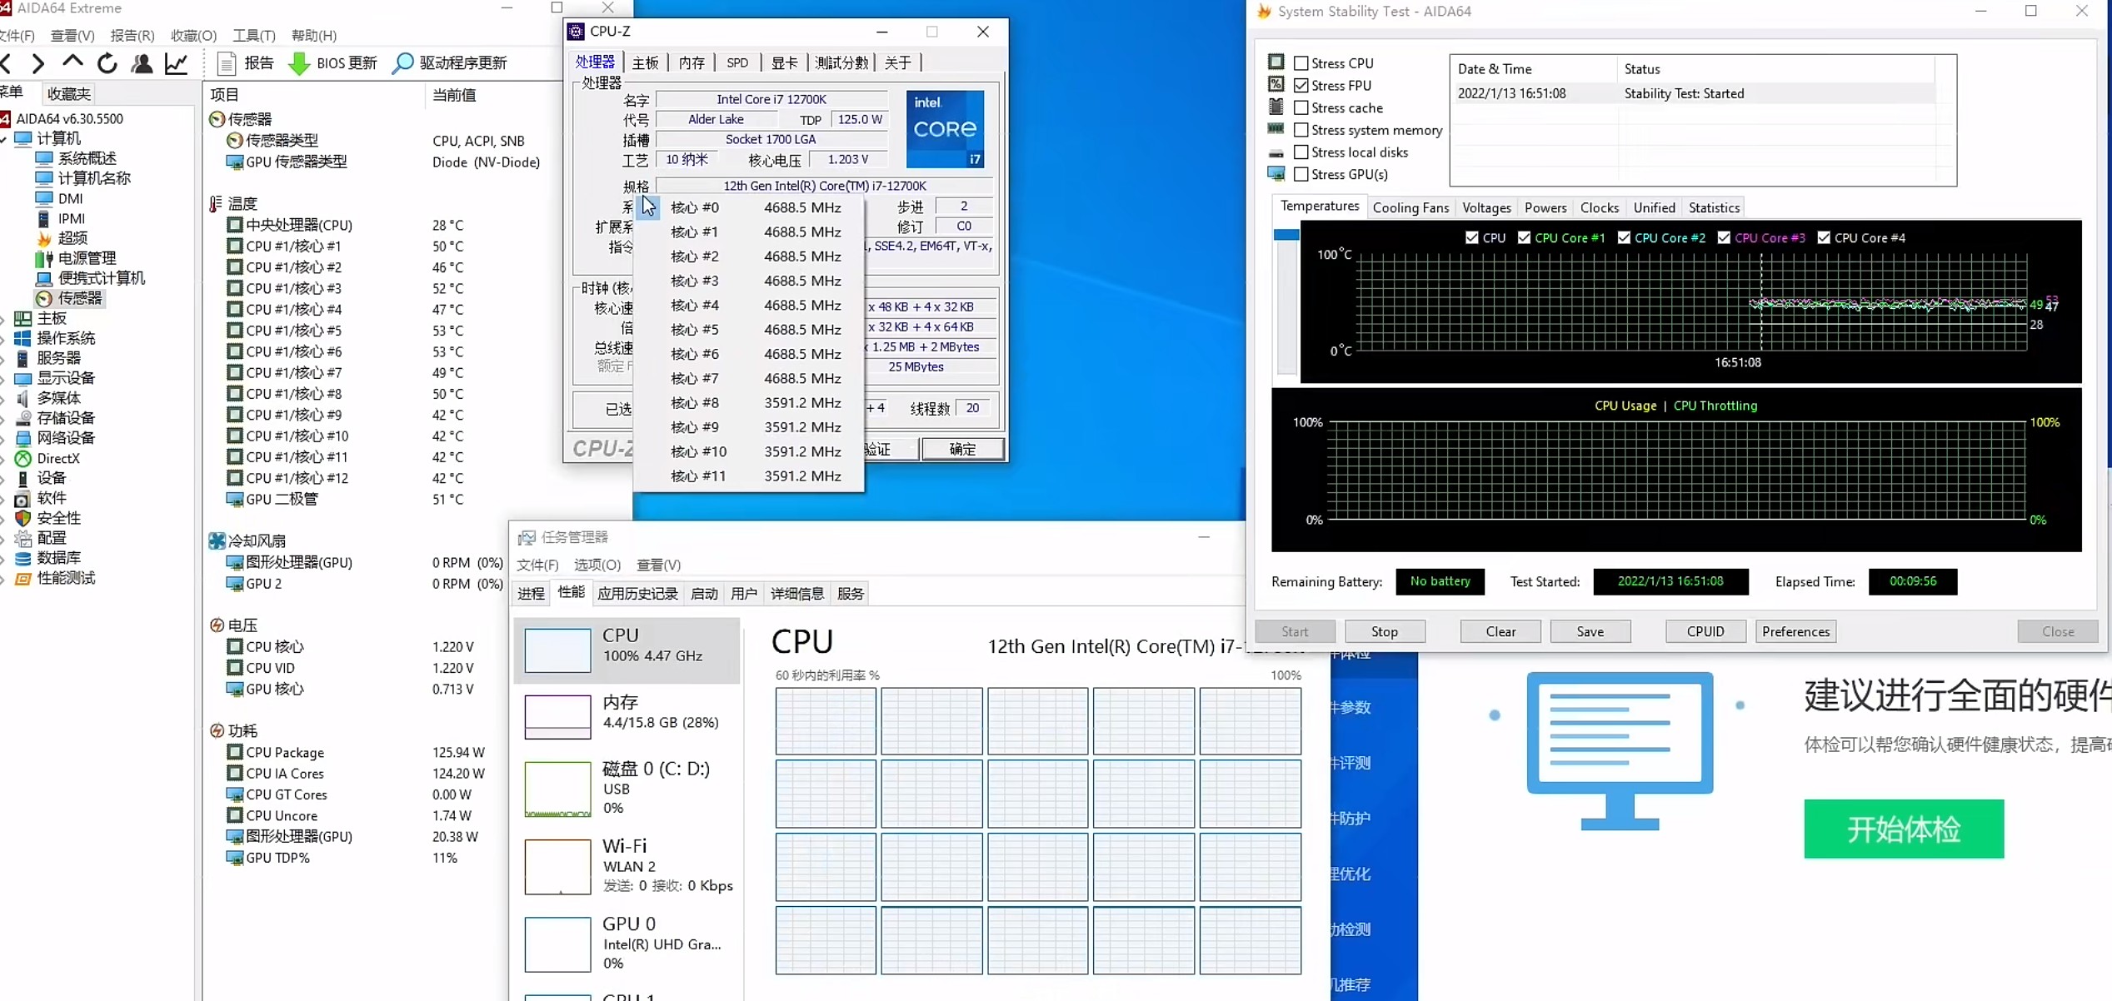The width and height of the screenshot is (2112, 1001).
Task: Click the AIDA64 forward navigation arrow
Action: 37,62
